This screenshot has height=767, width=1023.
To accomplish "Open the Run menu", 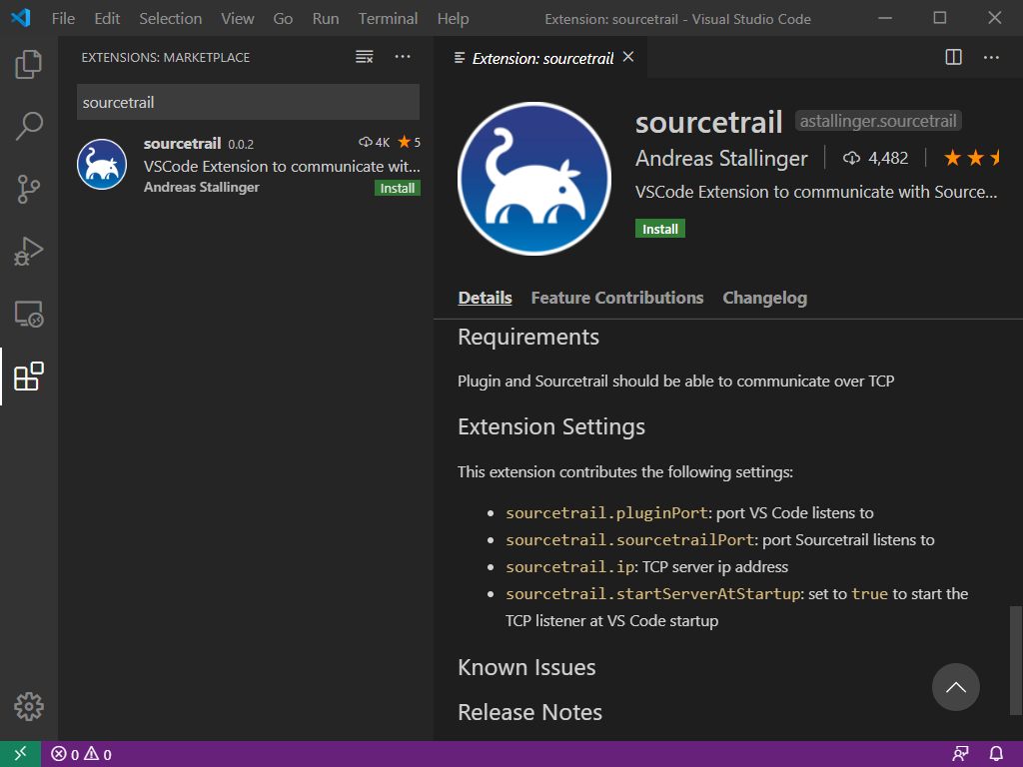I will (326, 18).
